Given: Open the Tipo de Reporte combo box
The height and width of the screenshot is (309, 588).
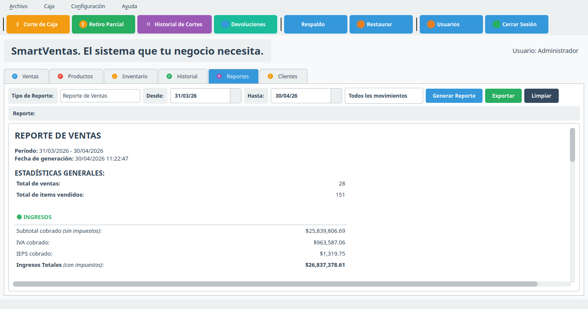Looking at the screenshot, I should tap(100, 96).
